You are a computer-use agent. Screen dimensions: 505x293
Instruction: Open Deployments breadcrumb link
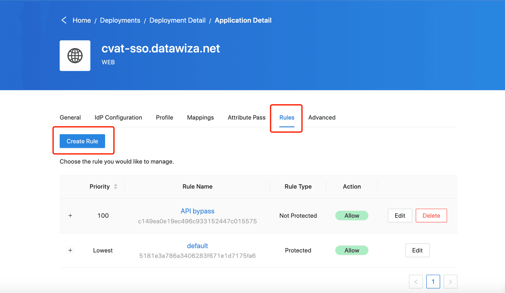pyautogui.click(x=120, y=20)
